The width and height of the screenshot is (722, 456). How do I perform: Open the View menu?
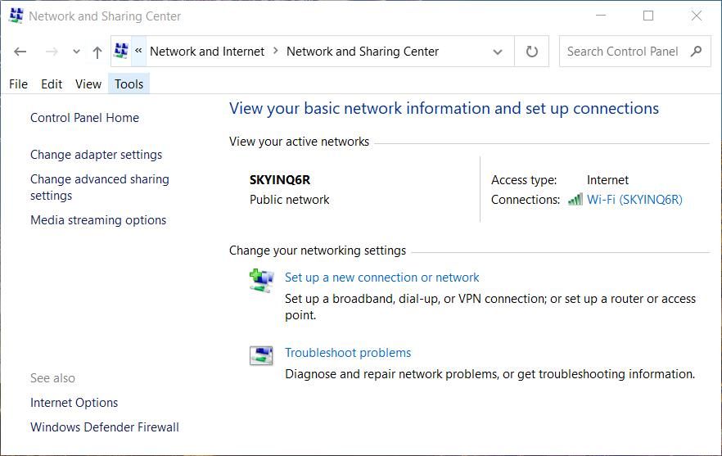(88, 84)
